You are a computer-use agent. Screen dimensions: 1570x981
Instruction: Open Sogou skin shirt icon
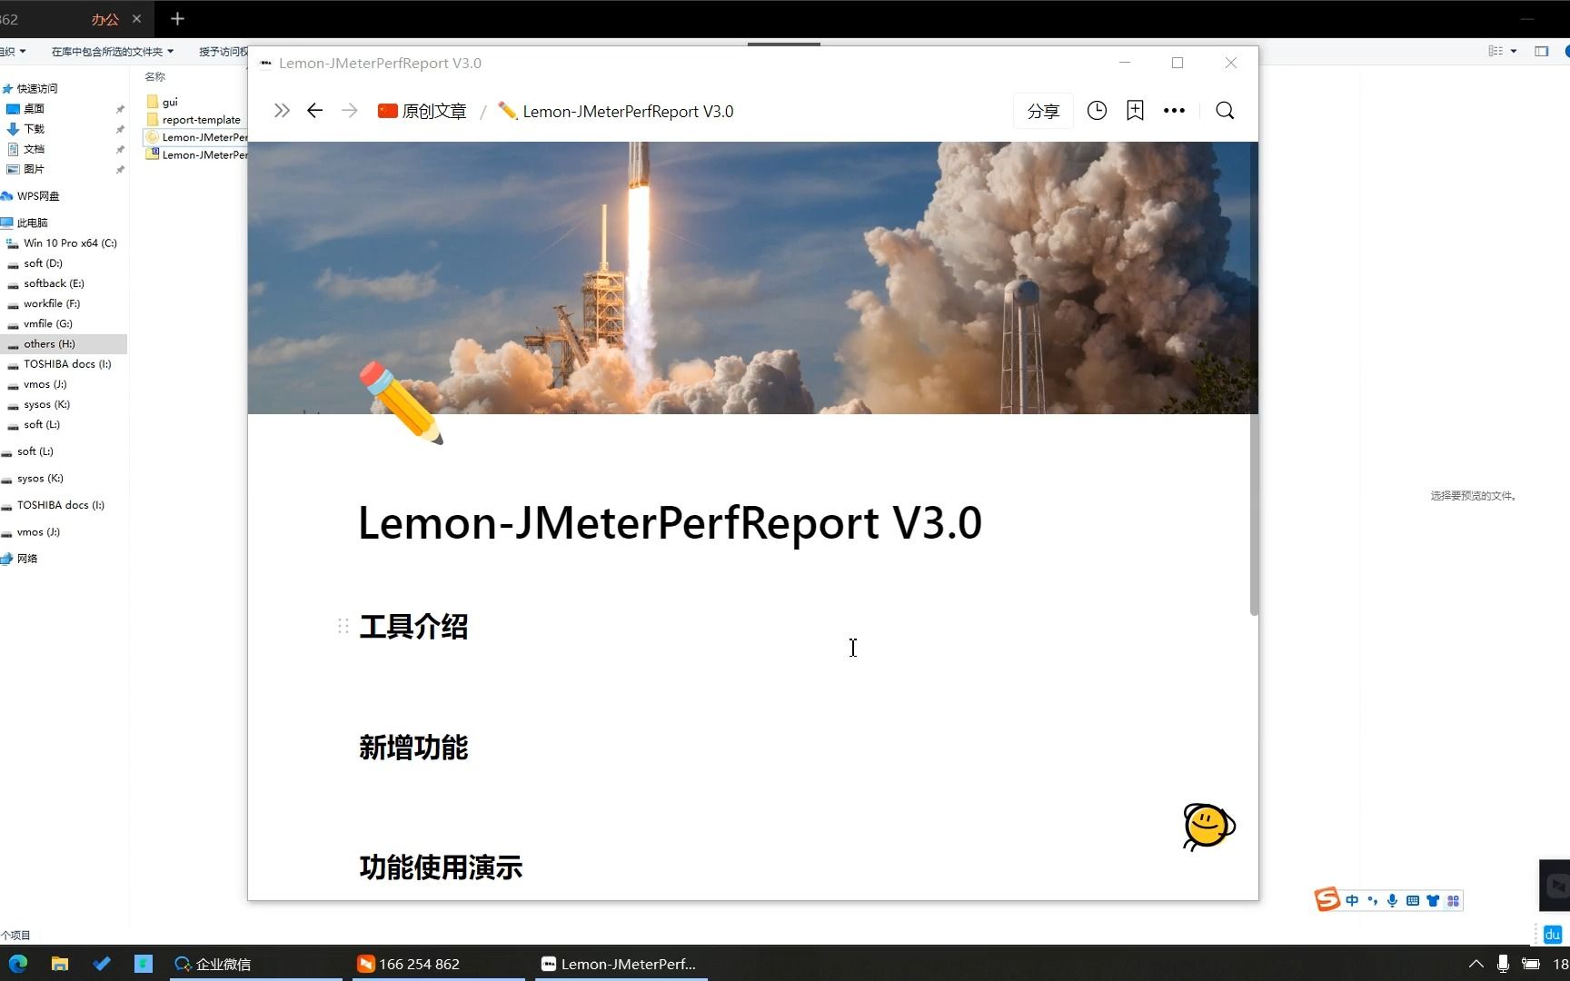click(x=1433, y=901)
